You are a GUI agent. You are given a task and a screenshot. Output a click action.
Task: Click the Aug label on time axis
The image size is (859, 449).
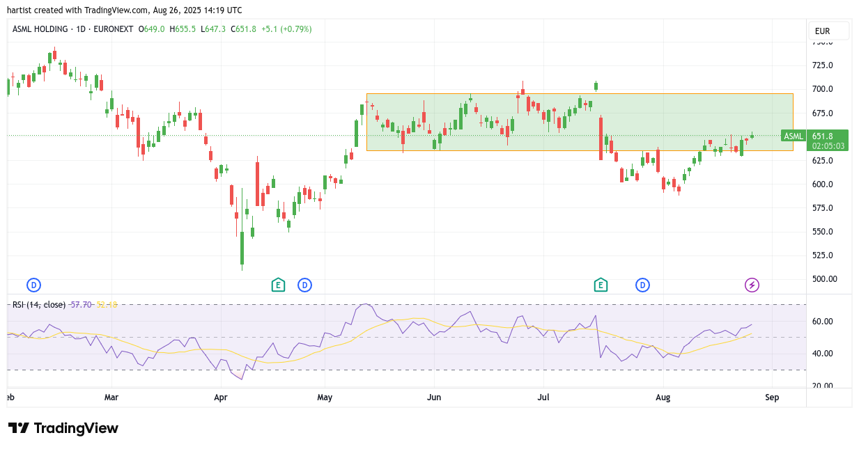click(x=663, y=398)
